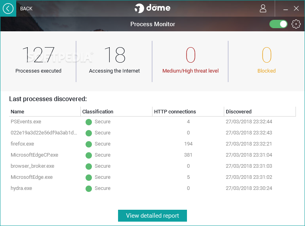Sort by HTTP connections column header
Viewport: 305px width, 226px height.
(x=188, y=111)
